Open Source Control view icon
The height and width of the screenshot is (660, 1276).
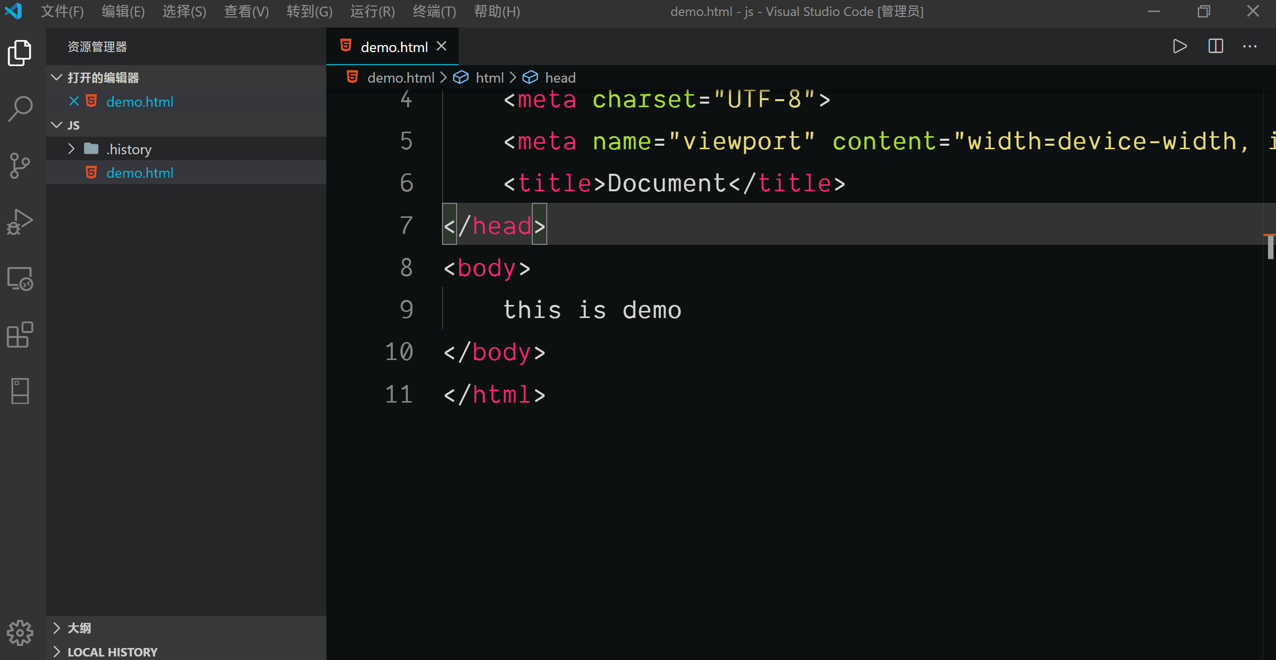point(20,165)
